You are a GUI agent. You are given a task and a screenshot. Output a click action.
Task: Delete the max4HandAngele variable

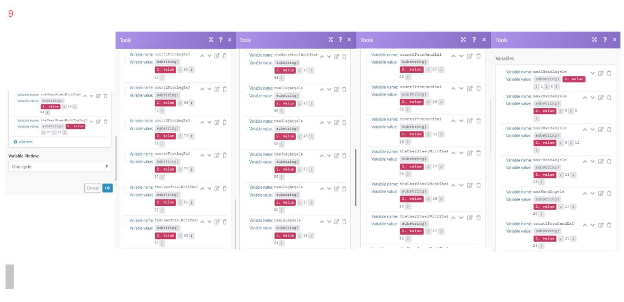(x=609, y=161)
